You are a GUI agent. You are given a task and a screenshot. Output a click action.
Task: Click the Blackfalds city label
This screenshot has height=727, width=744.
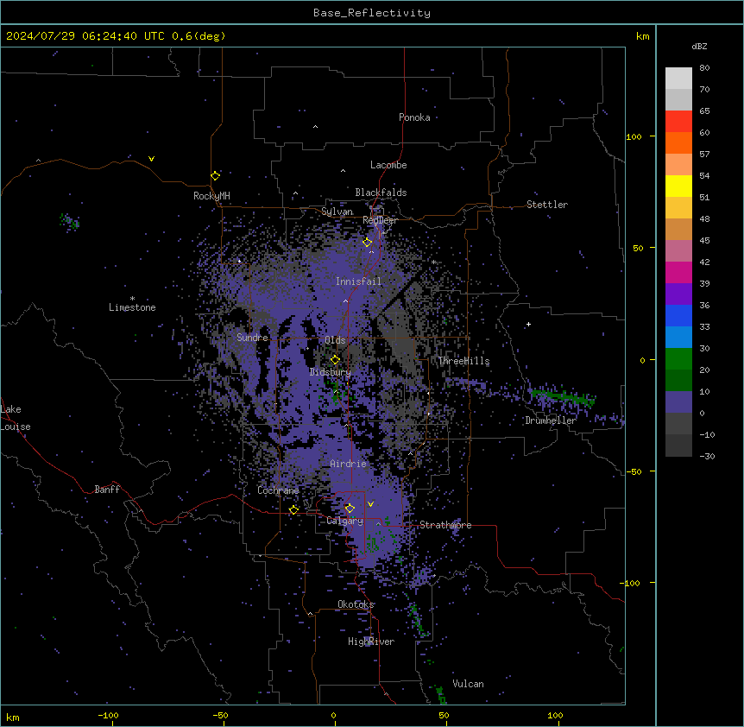click(381, 193)
